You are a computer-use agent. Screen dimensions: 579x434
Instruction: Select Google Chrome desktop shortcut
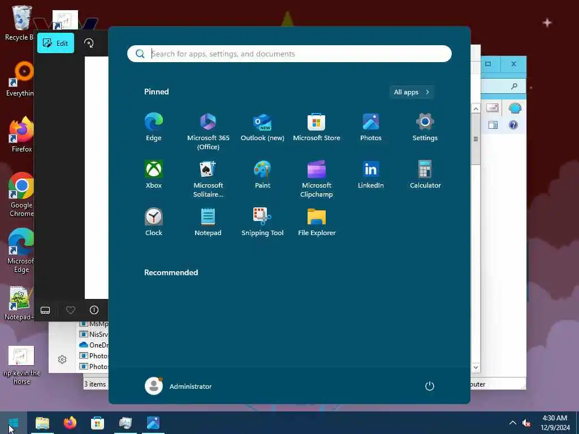point(21,194)
